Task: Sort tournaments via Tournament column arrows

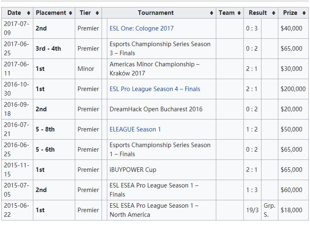Action: pyautogui.click(x=212, y=13)
